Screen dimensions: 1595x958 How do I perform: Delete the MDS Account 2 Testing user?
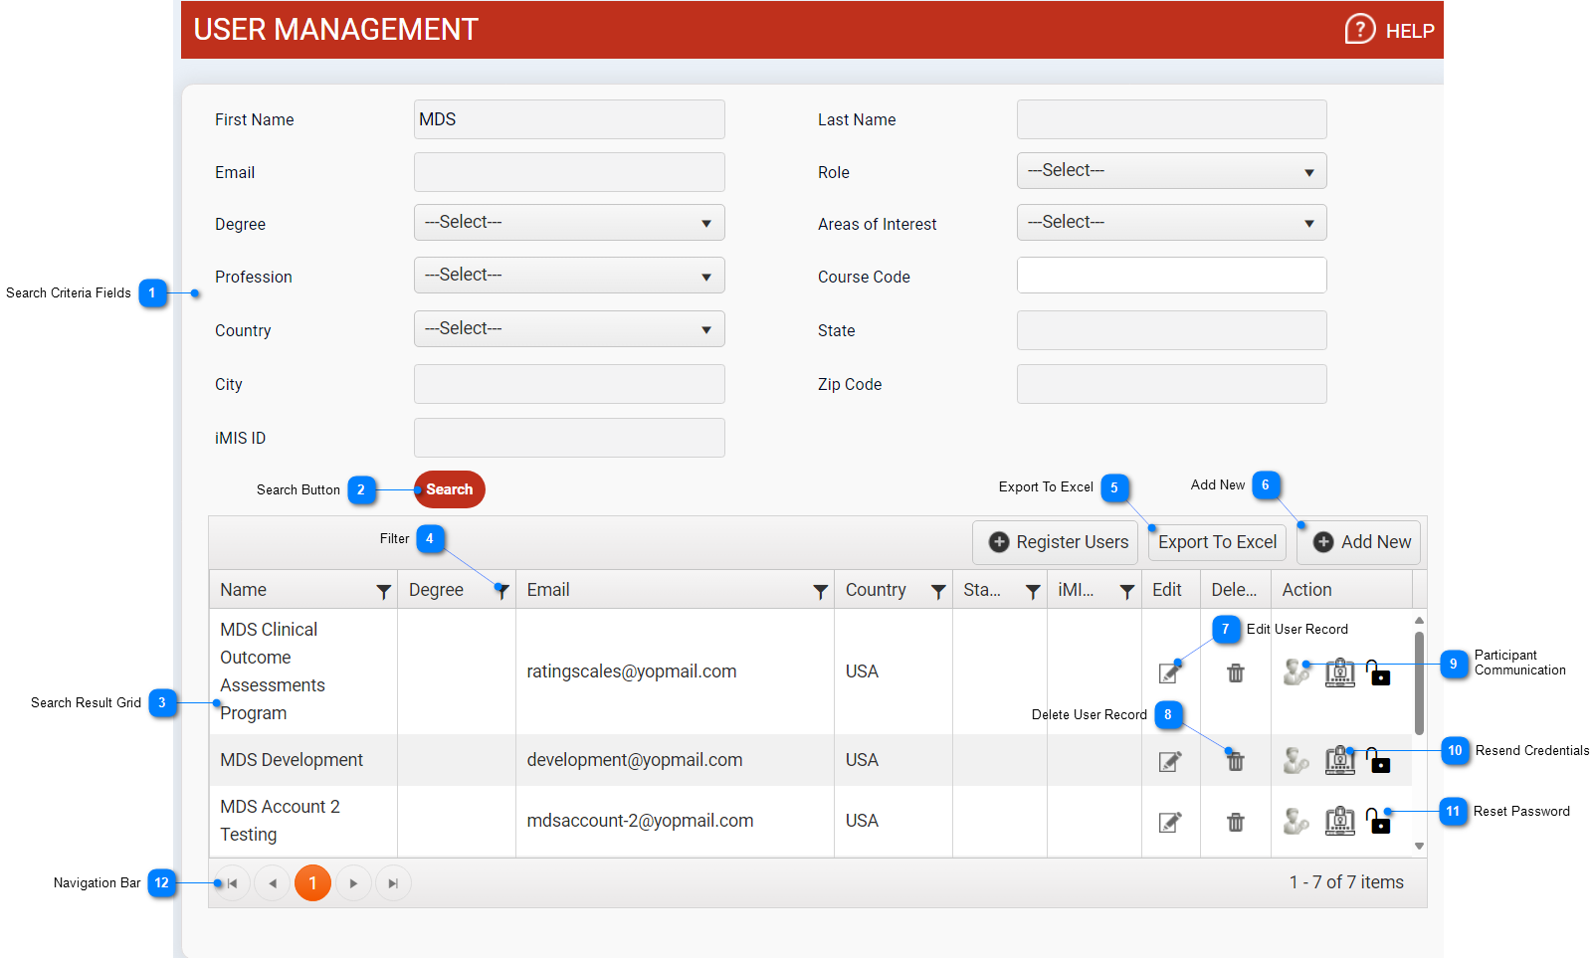pos(1235,822)
